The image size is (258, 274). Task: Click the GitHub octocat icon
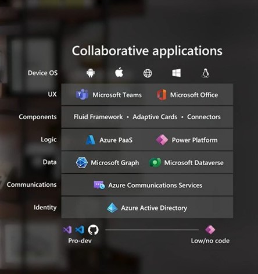[93, 230]
